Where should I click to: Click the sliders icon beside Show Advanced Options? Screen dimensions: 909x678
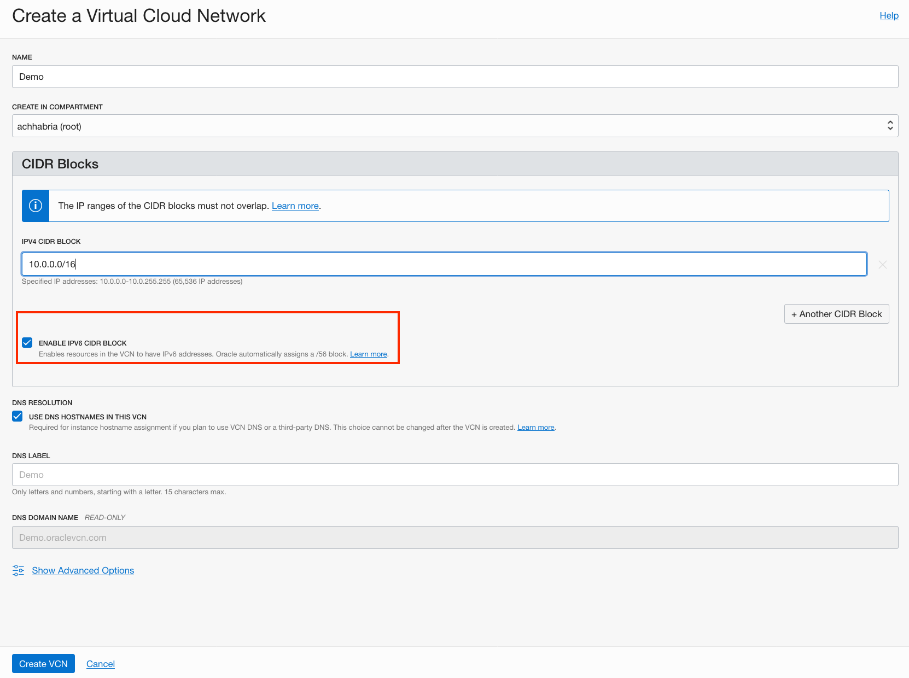click(18, 570)
